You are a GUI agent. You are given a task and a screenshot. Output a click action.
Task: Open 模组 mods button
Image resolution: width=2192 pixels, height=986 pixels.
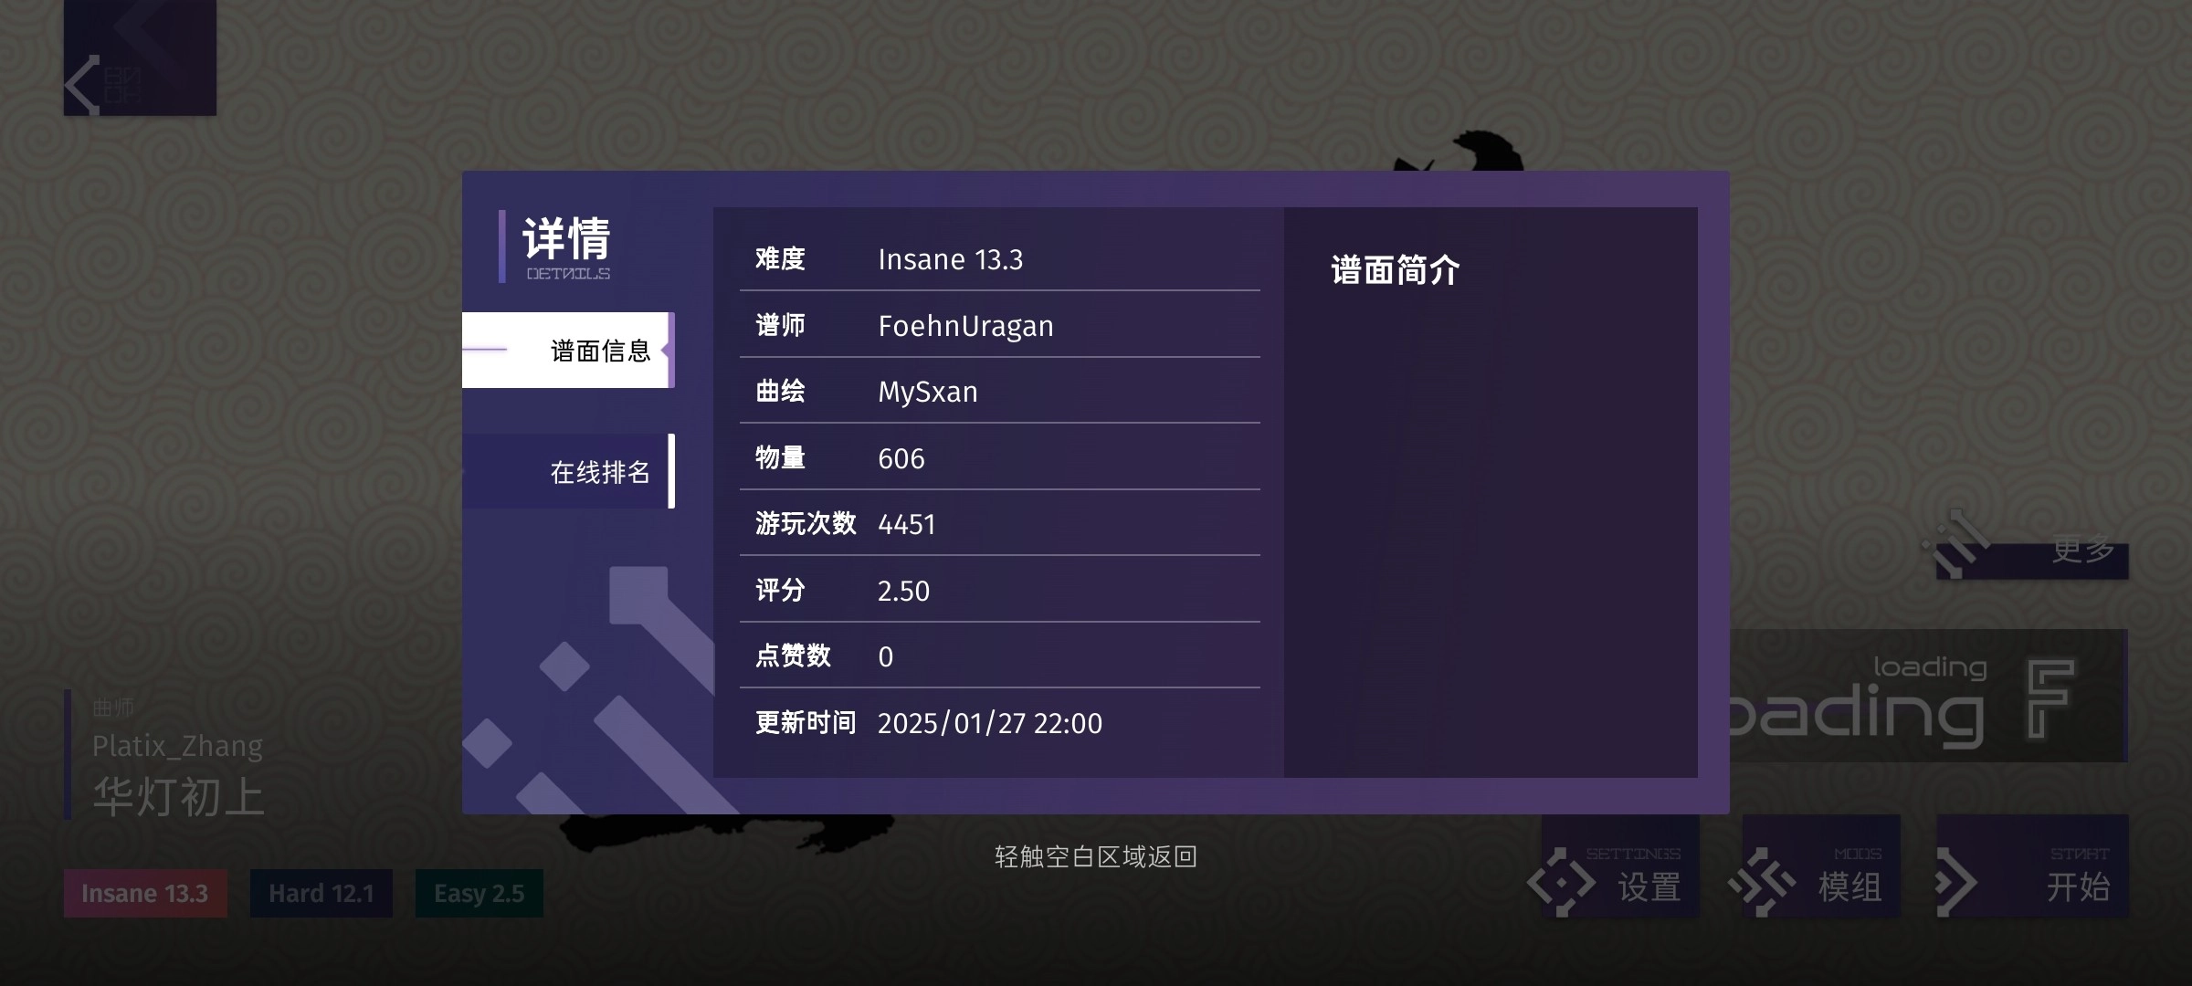[x=1849, y=886]
